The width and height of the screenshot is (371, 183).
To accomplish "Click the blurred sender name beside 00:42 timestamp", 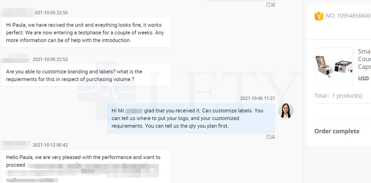I will point(15,145).
